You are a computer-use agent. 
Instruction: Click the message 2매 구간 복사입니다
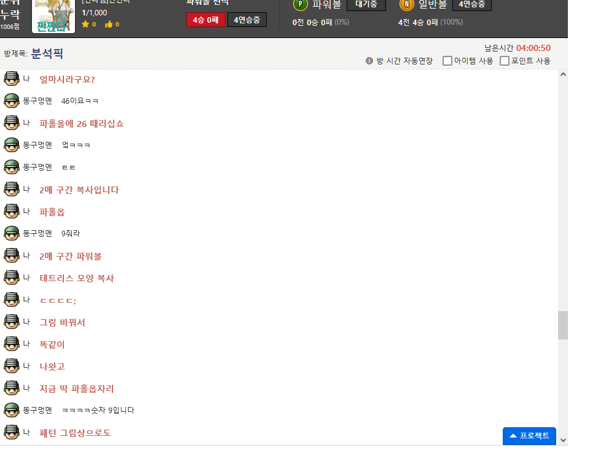pyautogui.click(x=79, y=190)
